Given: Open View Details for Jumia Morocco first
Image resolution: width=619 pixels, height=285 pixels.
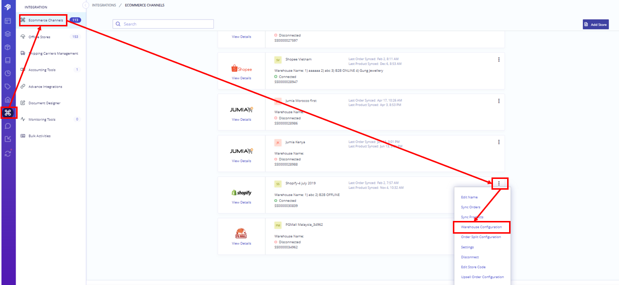Looking at the screenshot, I should tap(241, 119).
